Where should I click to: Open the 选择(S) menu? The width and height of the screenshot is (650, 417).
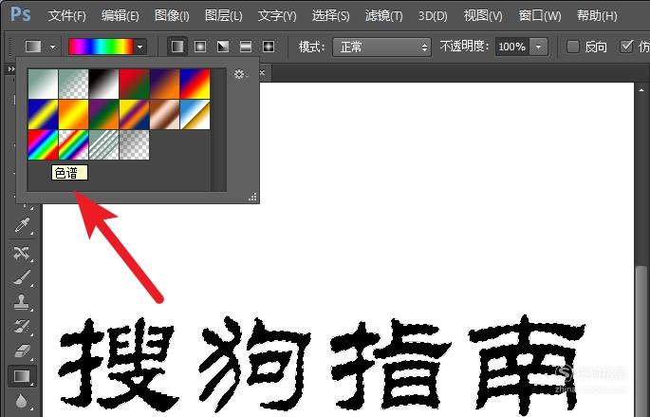click(330, 16)
